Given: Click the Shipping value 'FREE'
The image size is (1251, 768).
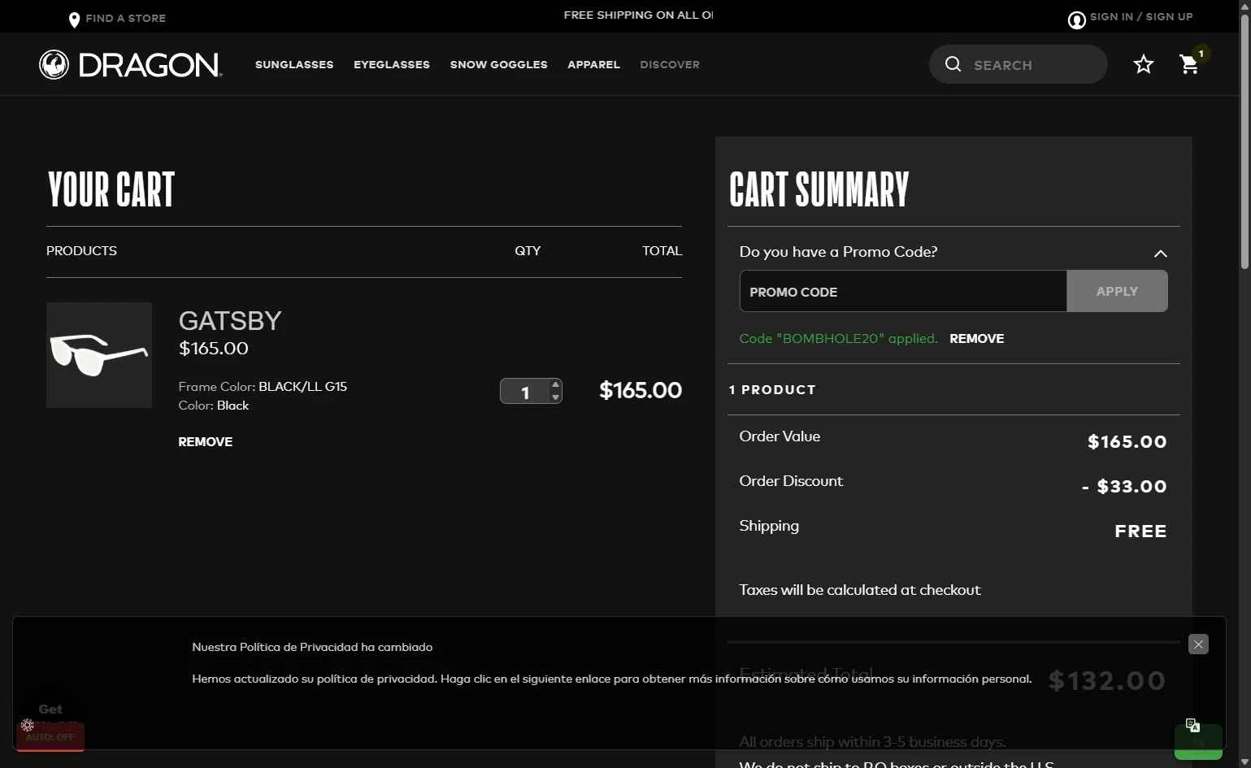Looking at the screenshot, I should (1140, 532).
